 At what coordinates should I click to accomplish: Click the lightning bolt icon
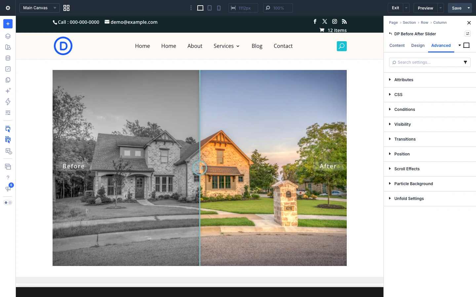(8, 102)
